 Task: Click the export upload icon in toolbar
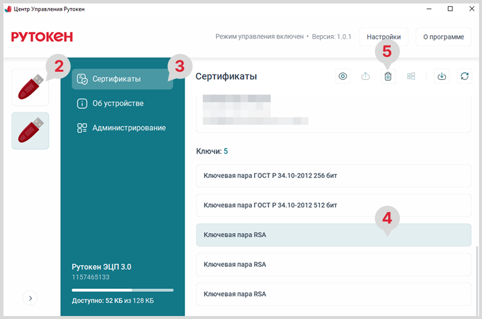(x=365, y=76)
